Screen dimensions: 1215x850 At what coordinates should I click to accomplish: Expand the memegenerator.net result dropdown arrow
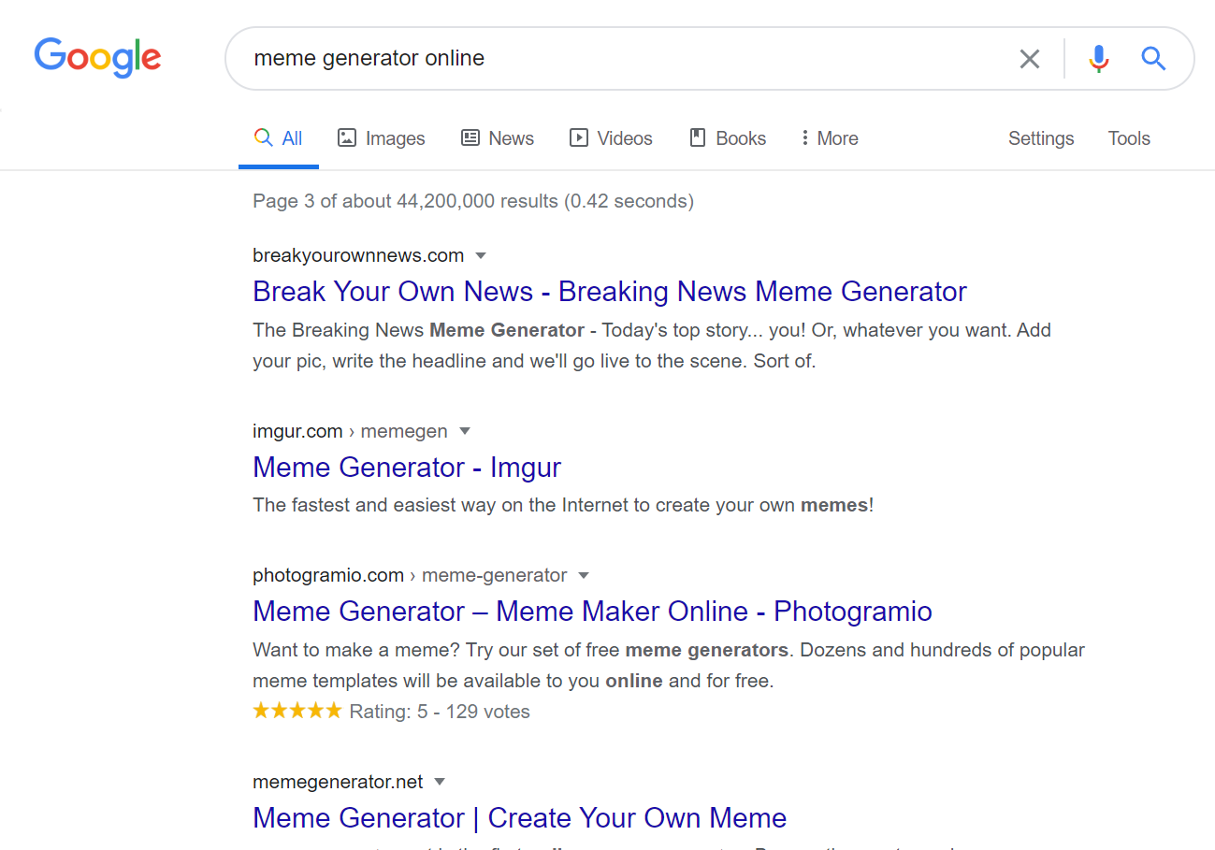tap(440, 782)
